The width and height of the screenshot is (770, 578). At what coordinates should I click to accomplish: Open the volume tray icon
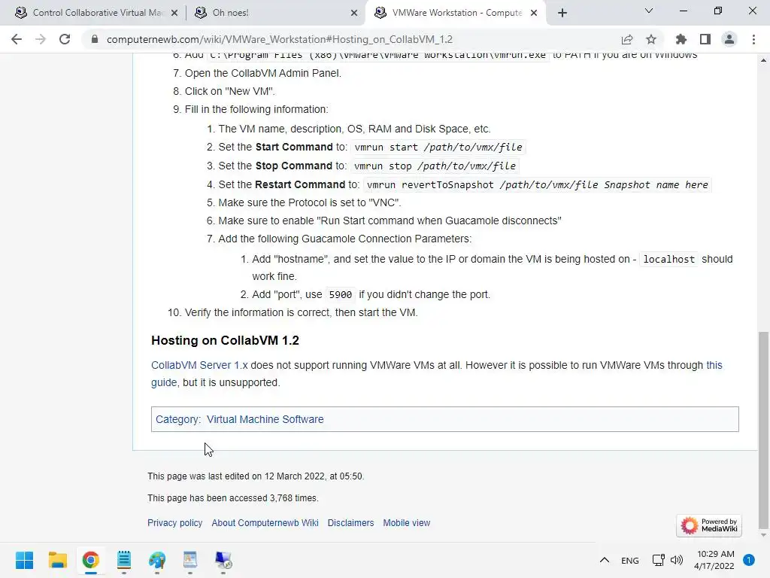pos(677,560)
